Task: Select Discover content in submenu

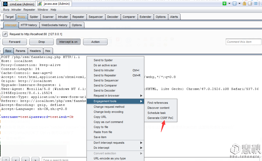Action: (x=161, y=108)
